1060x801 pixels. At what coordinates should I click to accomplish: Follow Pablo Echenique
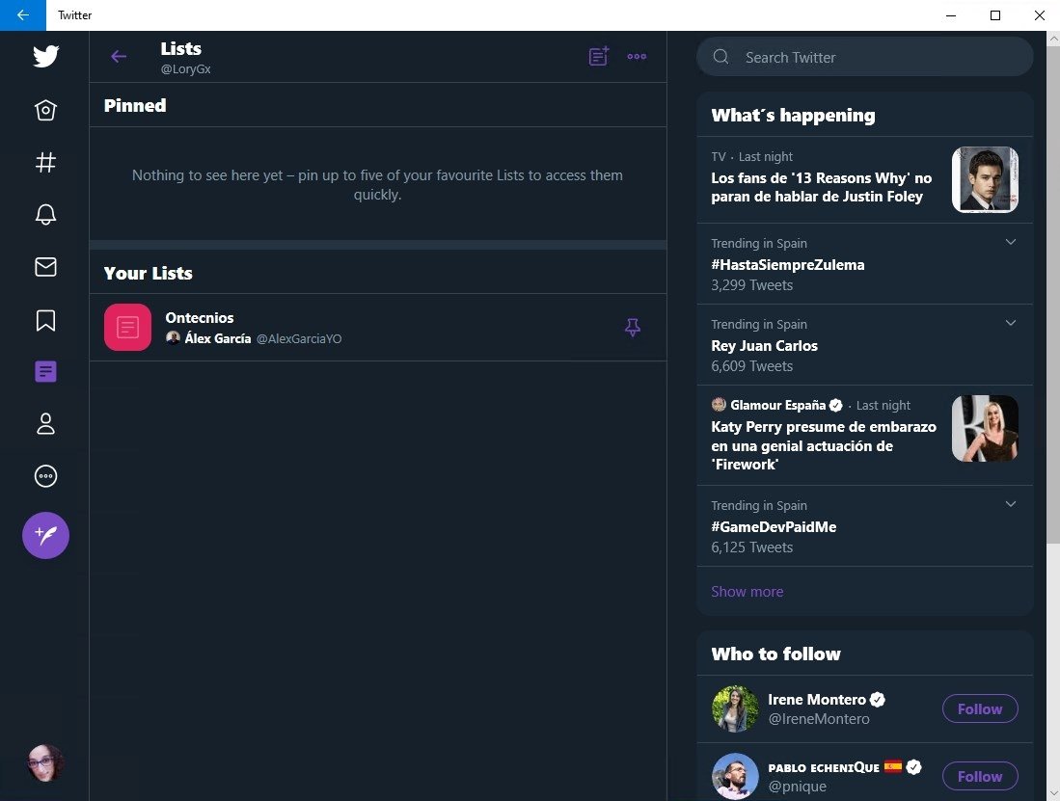point(980,776)
